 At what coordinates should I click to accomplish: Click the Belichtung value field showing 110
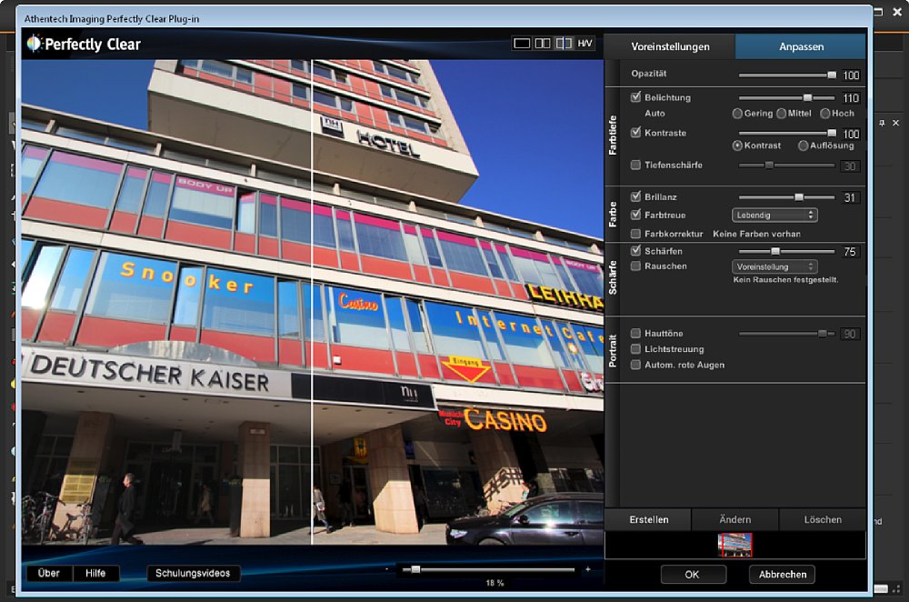(x=851, y=98)
